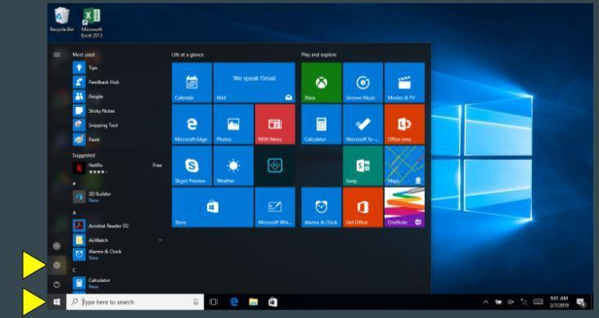
Task: Show hidden system tray icons
Action: coord(485,302)
